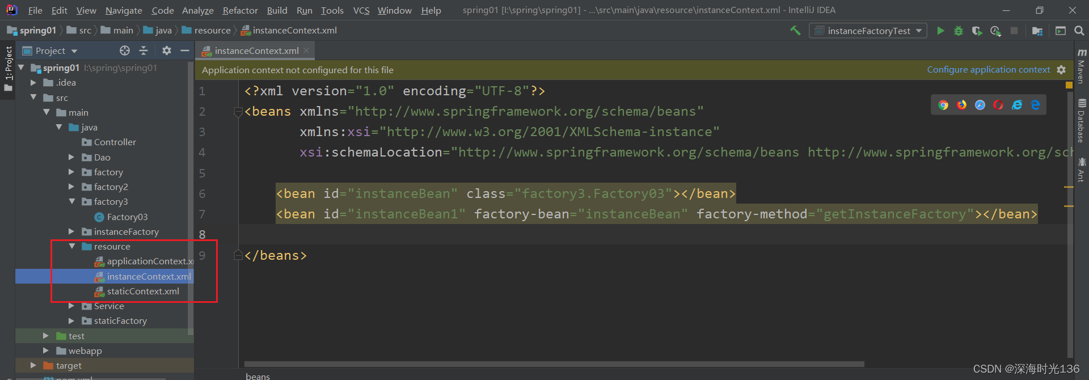This screenshot has width=1089, height=380.
Task: Open file in Firefox browser icon
Action: point(961,105)
